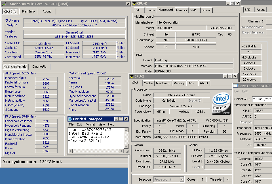Click the CPU-Z icon on the Motherboard window title bar
The image size is (272, 184).
tap(134, 3)
